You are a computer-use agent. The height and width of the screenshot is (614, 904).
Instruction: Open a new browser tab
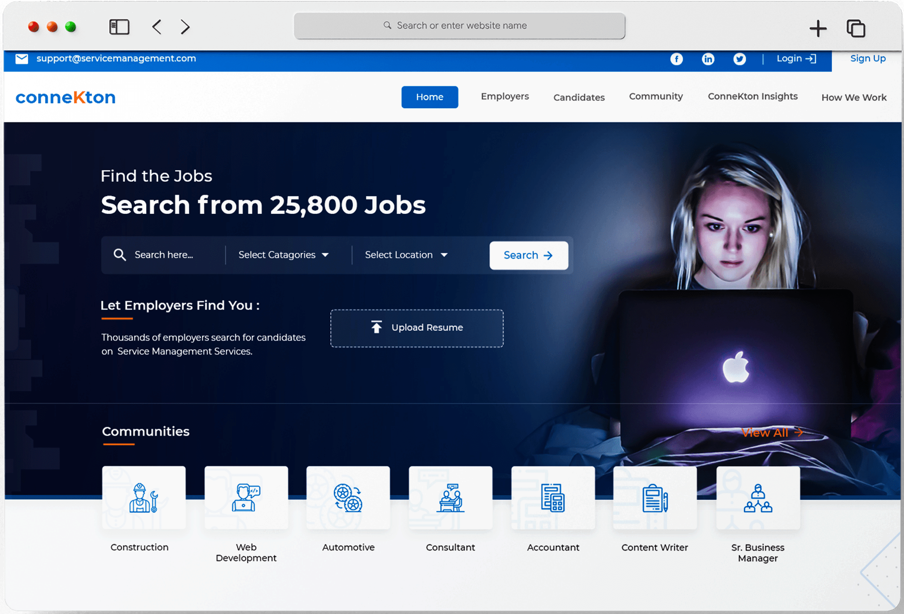coord(818,28)
